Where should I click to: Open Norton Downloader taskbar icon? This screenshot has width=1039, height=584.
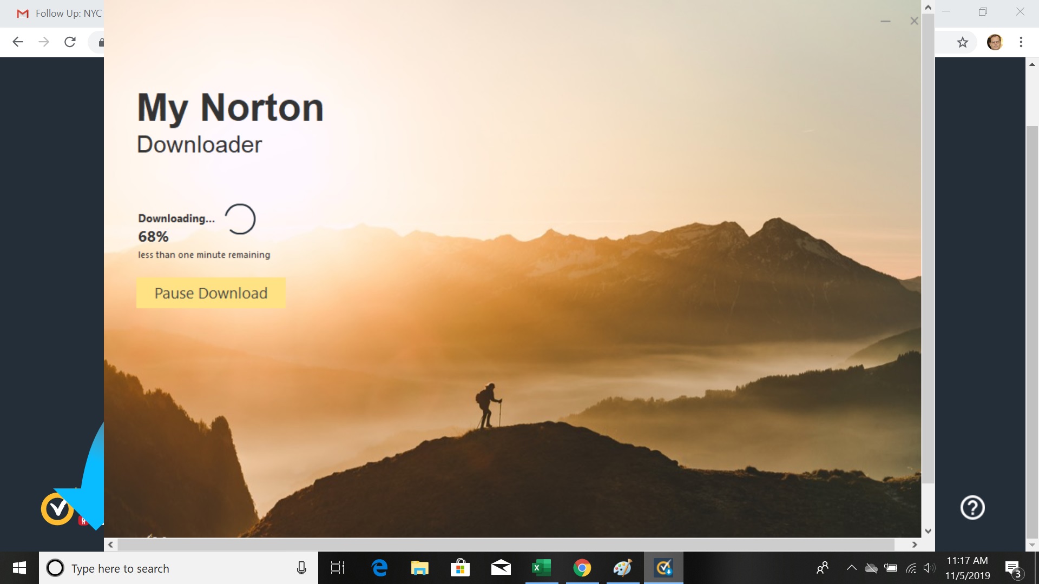[663, 568]
